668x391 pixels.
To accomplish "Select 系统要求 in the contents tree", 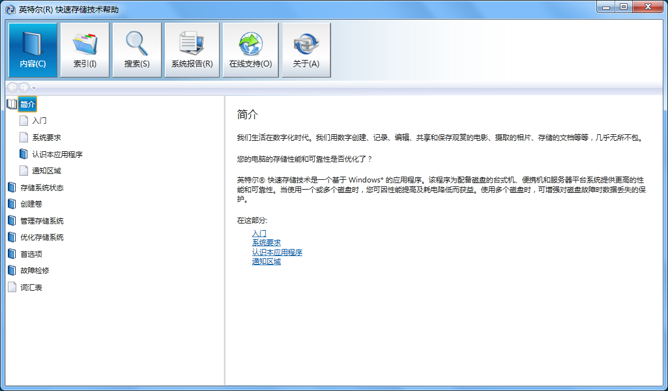I will [x=46, y=138].
